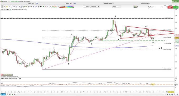The height and width of the screenshot is (96, 179).
Task: Expand the chart style dropdown arrow
Action: pos(138,7)
